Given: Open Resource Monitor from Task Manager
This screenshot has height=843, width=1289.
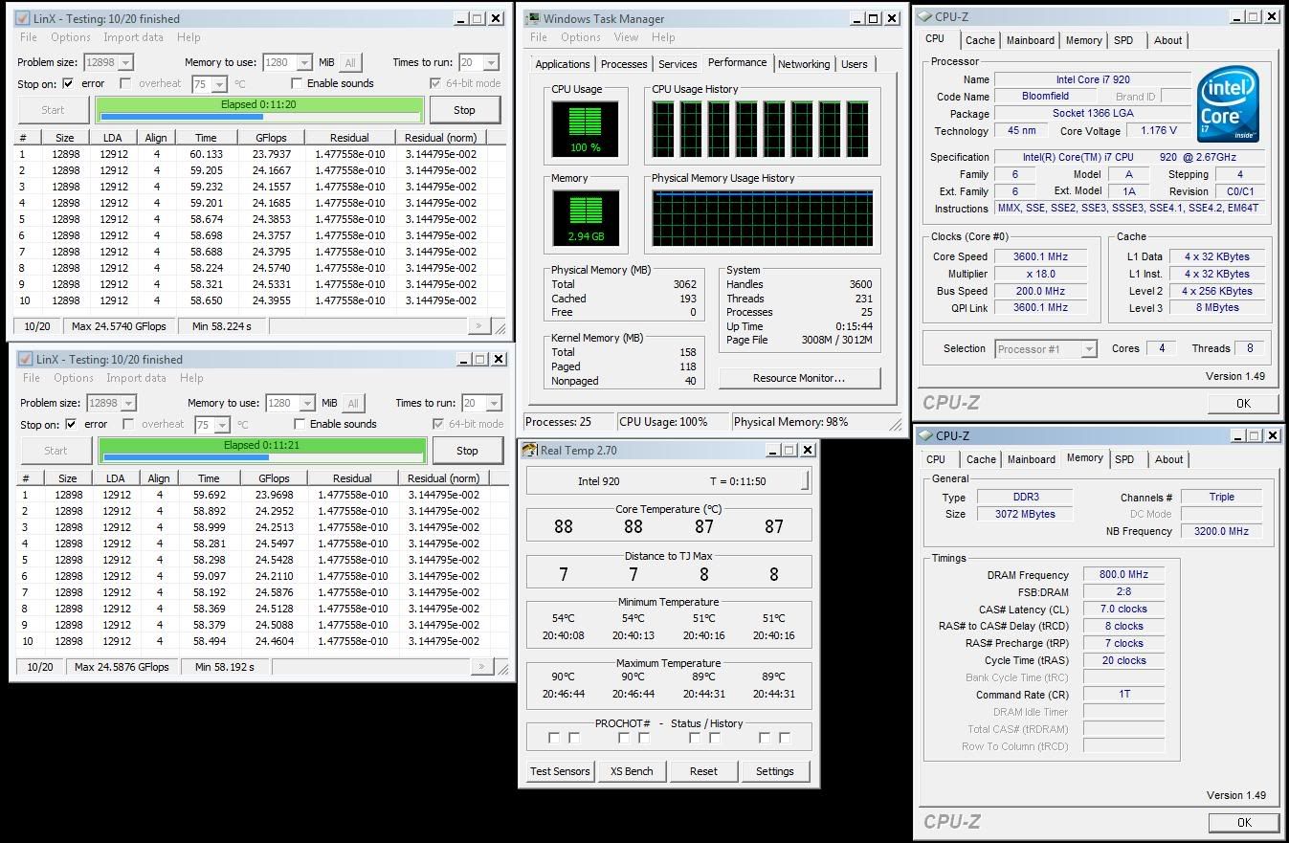Looking at the screenshot, I should pyautogui.click(x=798, y=378).
